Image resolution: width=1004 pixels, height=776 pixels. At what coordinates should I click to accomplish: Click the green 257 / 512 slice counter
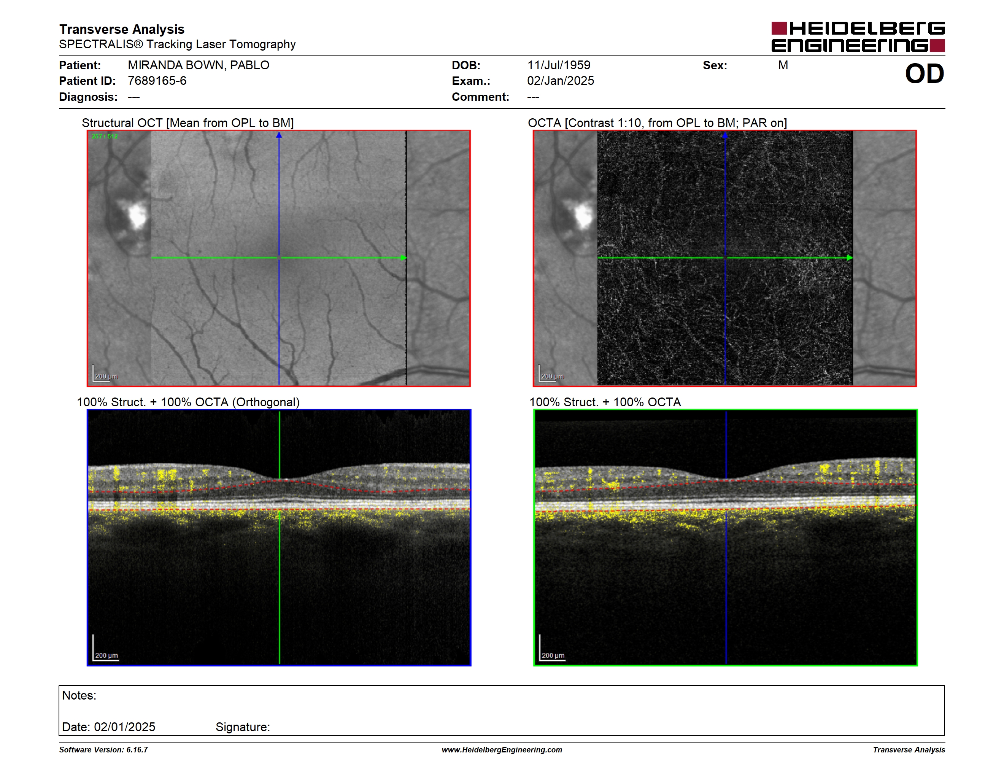pos(105,136)
